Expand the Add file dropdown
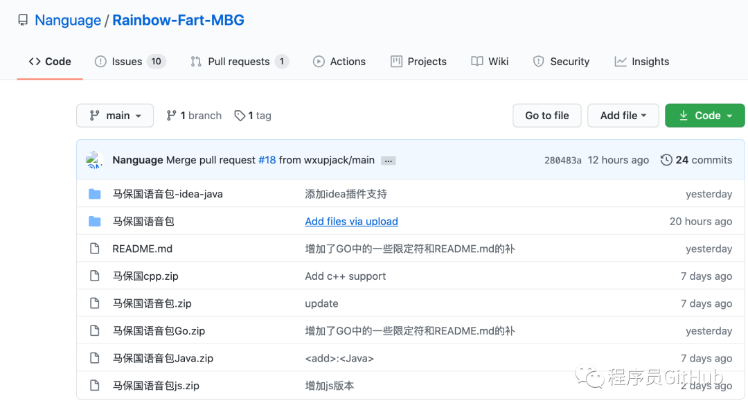 [x=623, y=116]
